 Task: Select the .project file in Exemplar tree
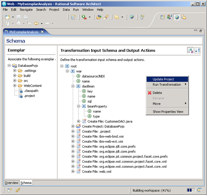click(29, 96)
